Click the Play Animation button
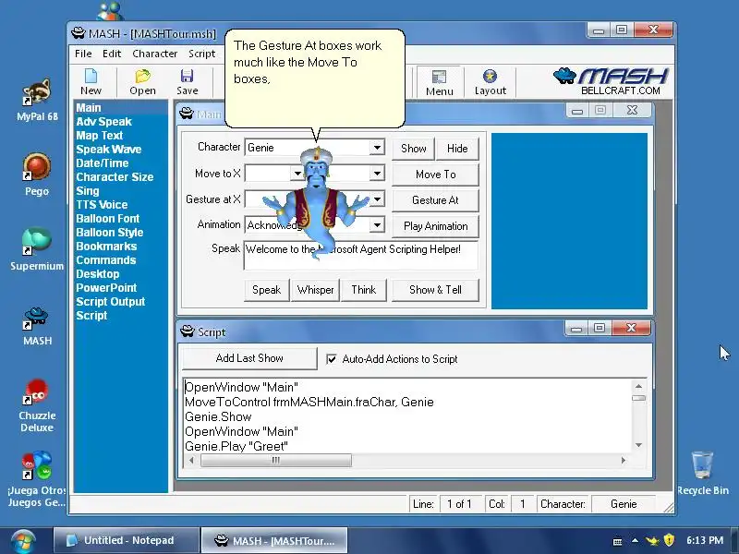This screenshot has height=554, width=739. click(435, 226)
